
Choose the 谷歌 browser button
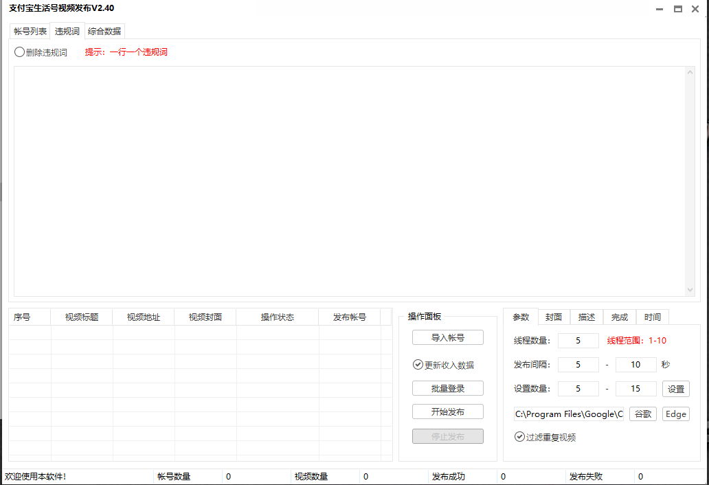[642, 414]
